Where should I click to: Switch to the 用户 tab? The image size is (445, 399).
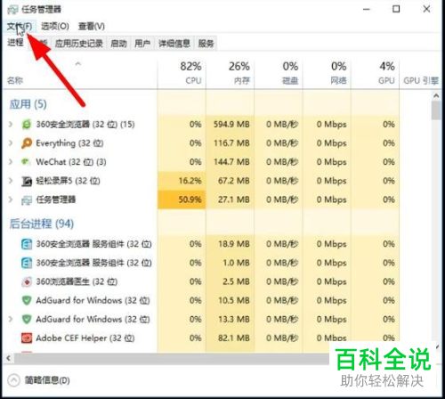(x=142, y=44)
